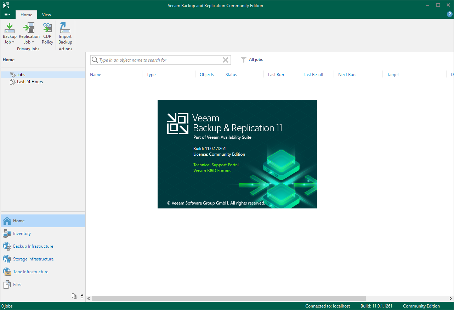Click the icon beside Last 24 Hours
This screenshot has width=454, height=310.
13,82
